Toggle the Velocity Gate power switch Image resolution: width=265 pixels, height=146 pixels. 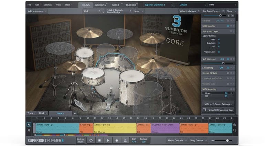(x=228, y=84)
